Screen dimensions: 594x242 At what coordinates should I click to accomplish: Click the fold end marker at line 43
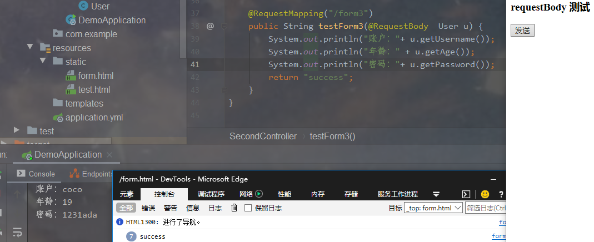(224, 90)
